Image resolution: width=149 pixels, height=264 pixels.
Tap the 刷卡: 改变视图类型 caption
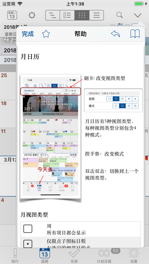[105, 78]
